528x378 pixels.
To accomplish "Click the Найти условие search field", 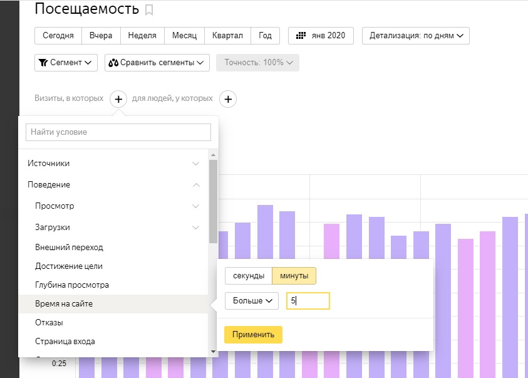I will click(x=118, y=132).
